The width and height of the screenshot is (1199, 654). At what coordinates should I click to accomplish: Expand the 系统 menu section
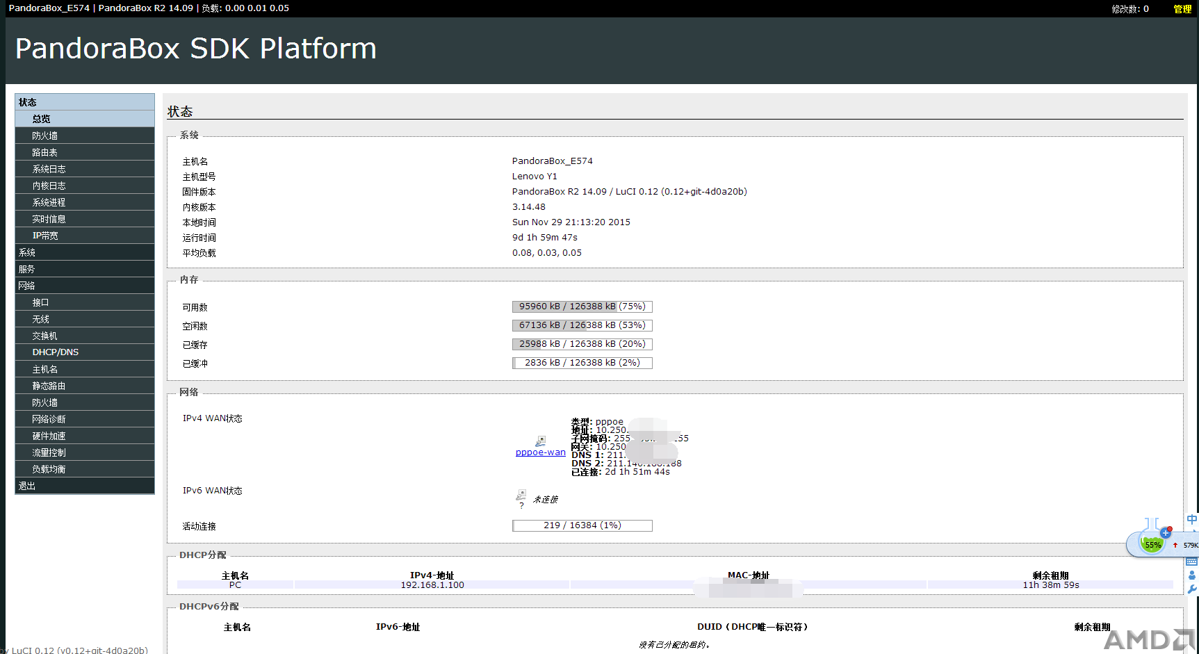85,252
